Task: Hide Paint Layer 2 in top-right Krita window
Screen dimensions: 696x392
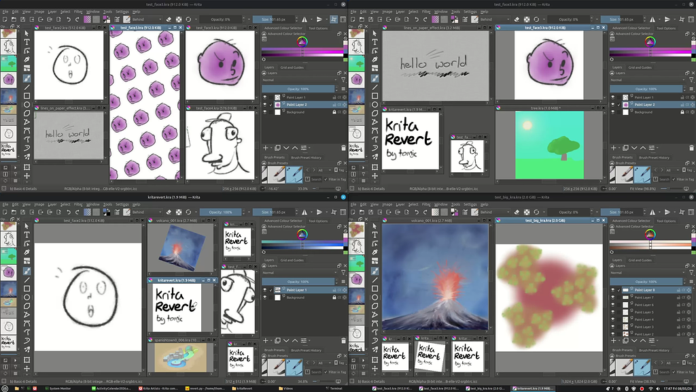Action: [x=613, y=105]
